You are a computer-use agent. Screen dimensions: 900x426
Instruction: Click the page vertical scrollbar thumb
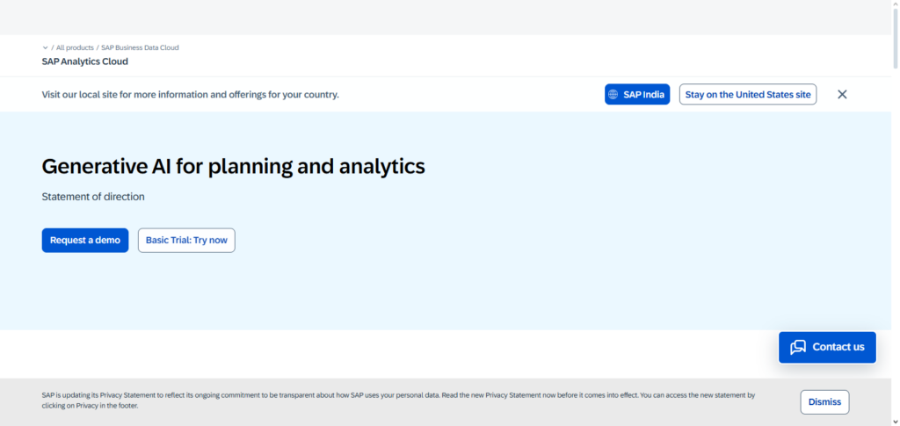(x=896, y=37)
